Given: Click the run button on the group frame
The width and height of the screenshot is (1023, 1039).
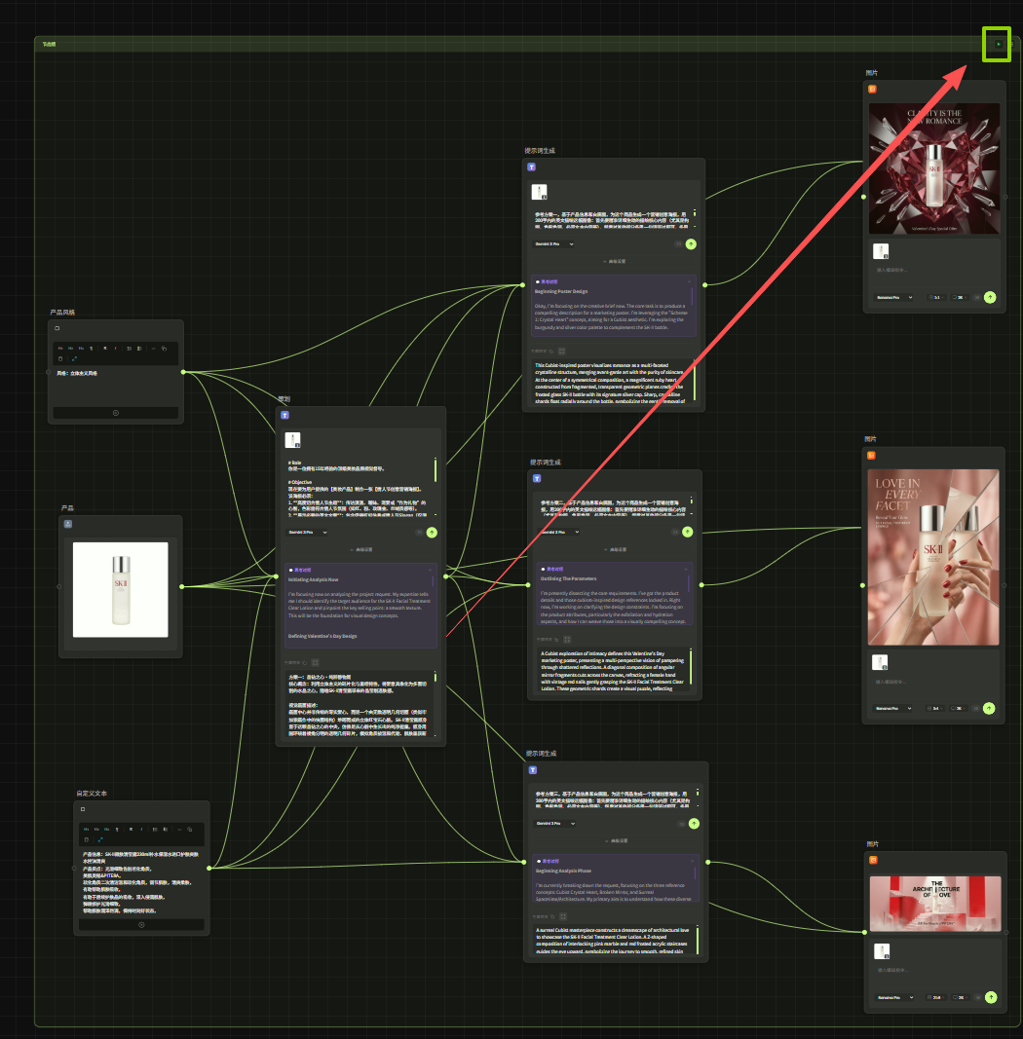Looking at the screenshot, I should point(998,44).
